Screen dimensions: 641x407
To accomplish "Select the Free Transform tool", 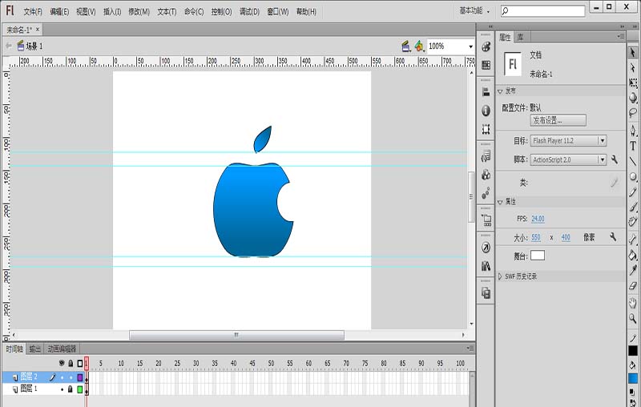I will [633, 83].
